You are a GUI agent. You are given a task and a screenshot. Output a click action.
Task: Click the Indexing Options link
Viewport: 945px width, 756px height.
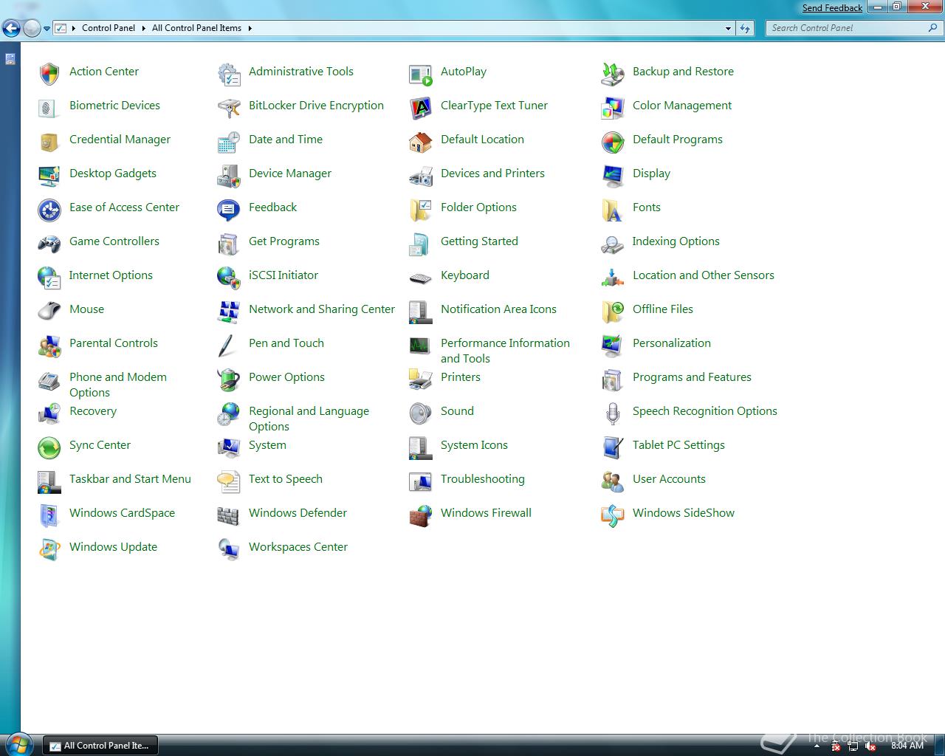click(676, 241)
